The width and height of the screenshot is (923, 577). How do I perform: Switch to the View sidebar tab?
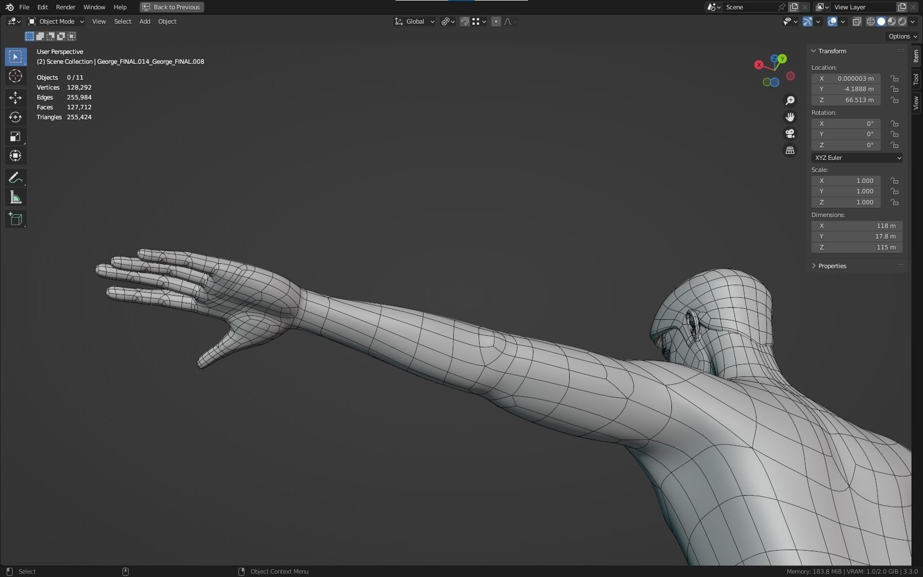(916, 103)
